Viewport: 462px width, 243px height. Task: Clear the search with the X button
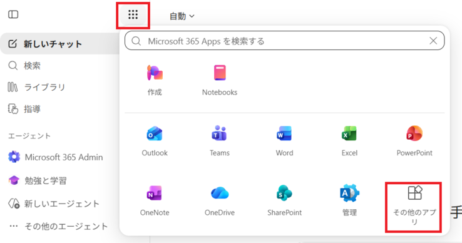[433, 41]
